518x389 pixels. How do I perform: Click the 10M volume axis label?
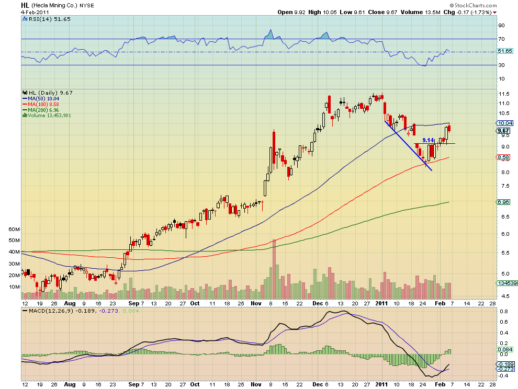pyautogui.click(x=14, y=287)
